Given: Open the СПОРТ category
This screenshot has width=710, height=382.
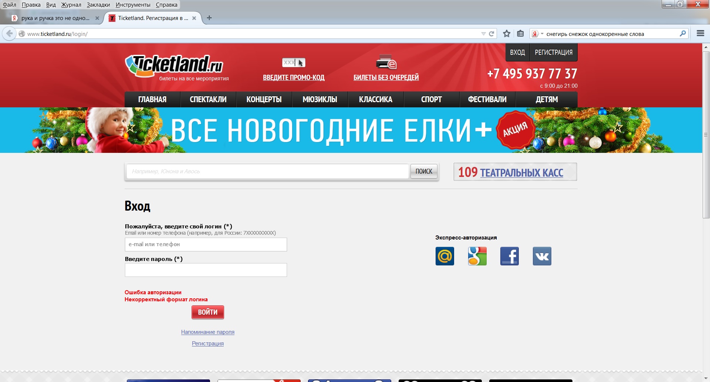Looking at the screenshot, I should pos(432,99).
